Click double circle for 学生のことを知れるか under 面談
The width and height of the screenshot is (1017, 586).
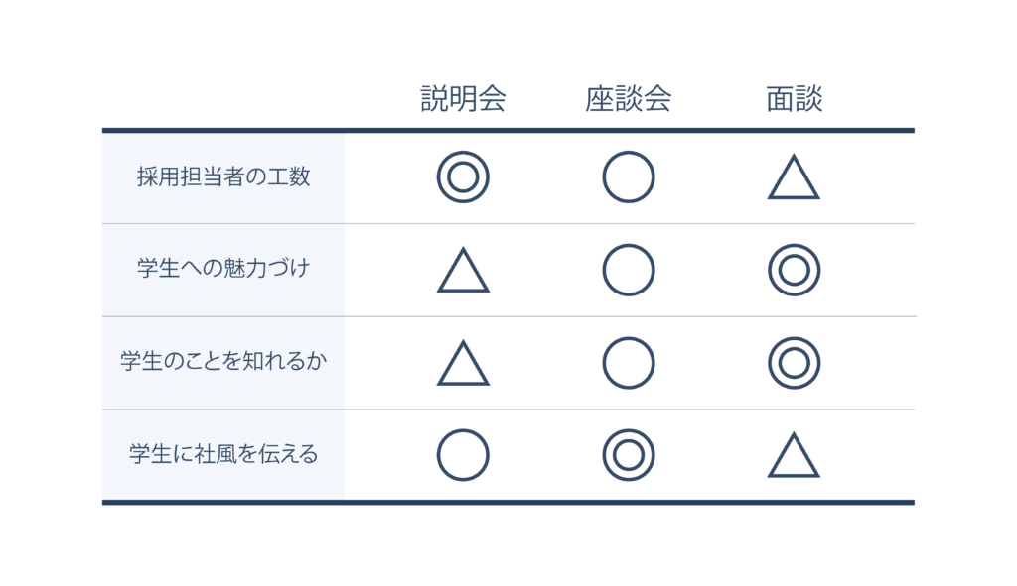(794, 363)
